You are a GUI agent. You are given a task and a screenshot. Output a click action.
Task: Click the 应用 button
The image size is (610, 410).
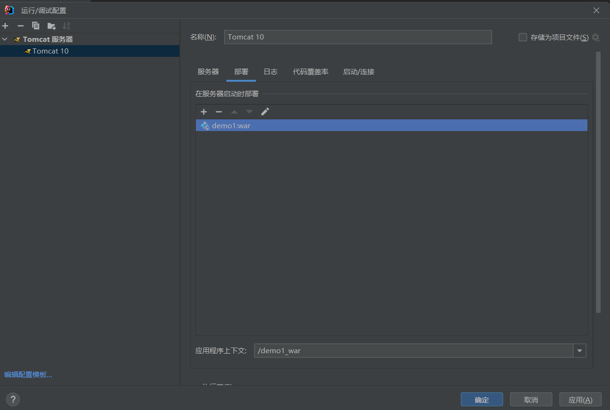coord(580,400)
